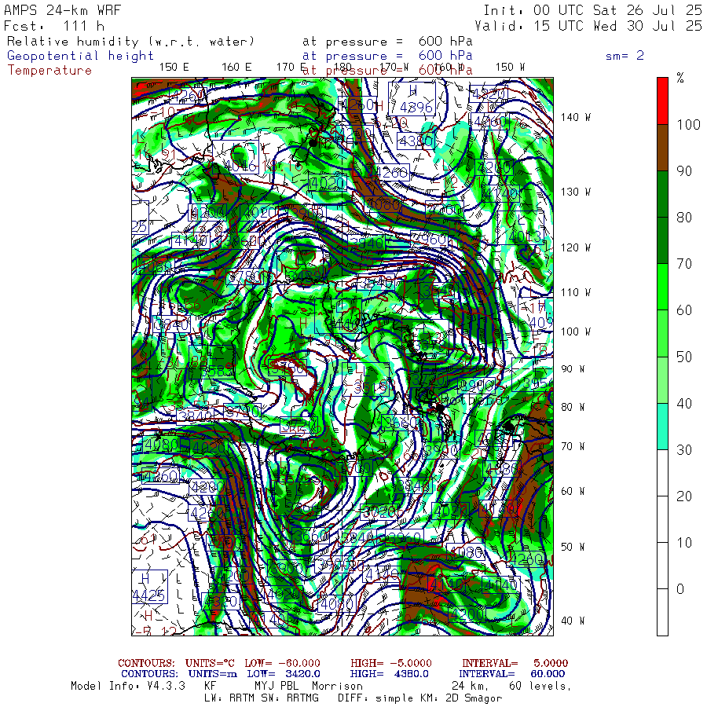Click the 'Valid: 15 UTC Wed 30 Jul 25' text
Screen dimensions: 707x707
pyautogui.click(x=588, y=26)
